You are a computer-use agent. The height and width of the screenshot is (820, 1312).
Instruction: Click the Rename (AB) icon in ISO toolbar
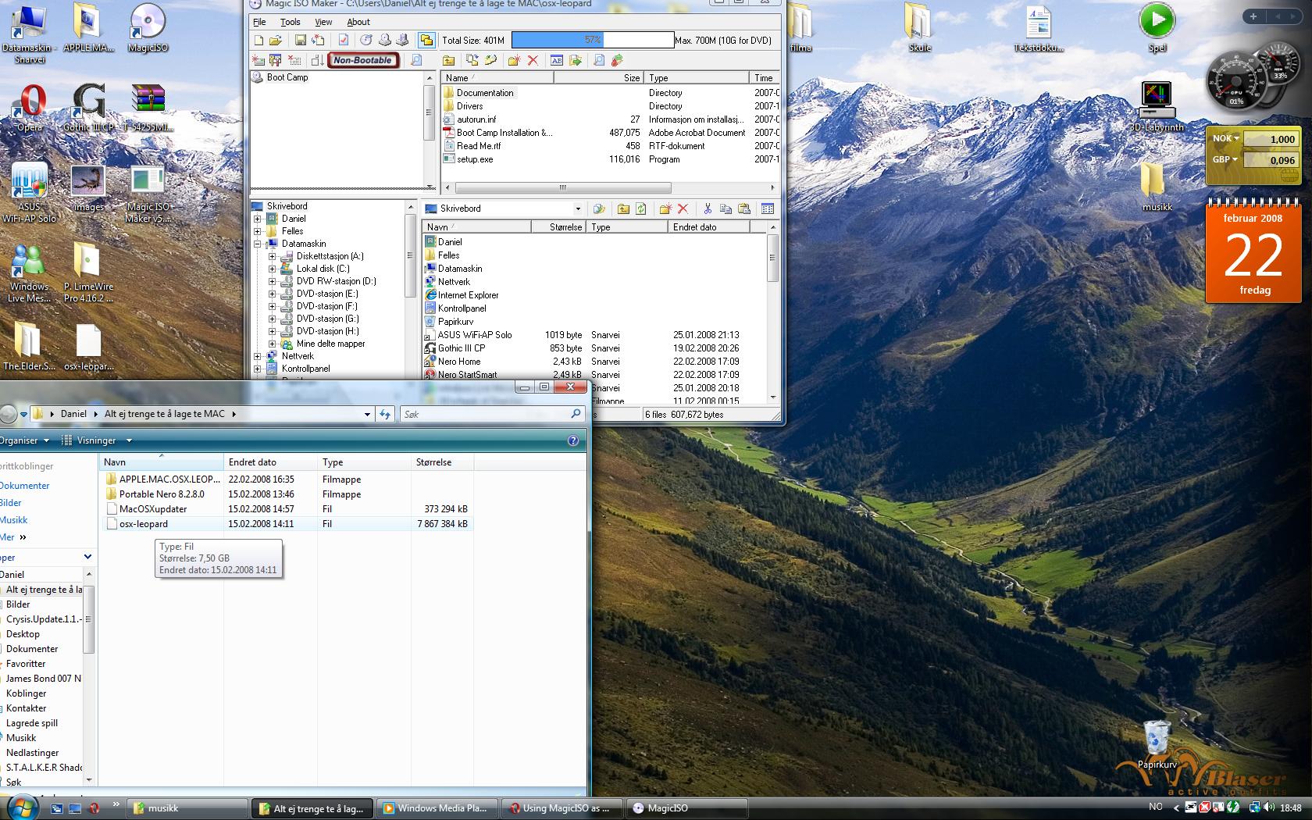(557, 60)
